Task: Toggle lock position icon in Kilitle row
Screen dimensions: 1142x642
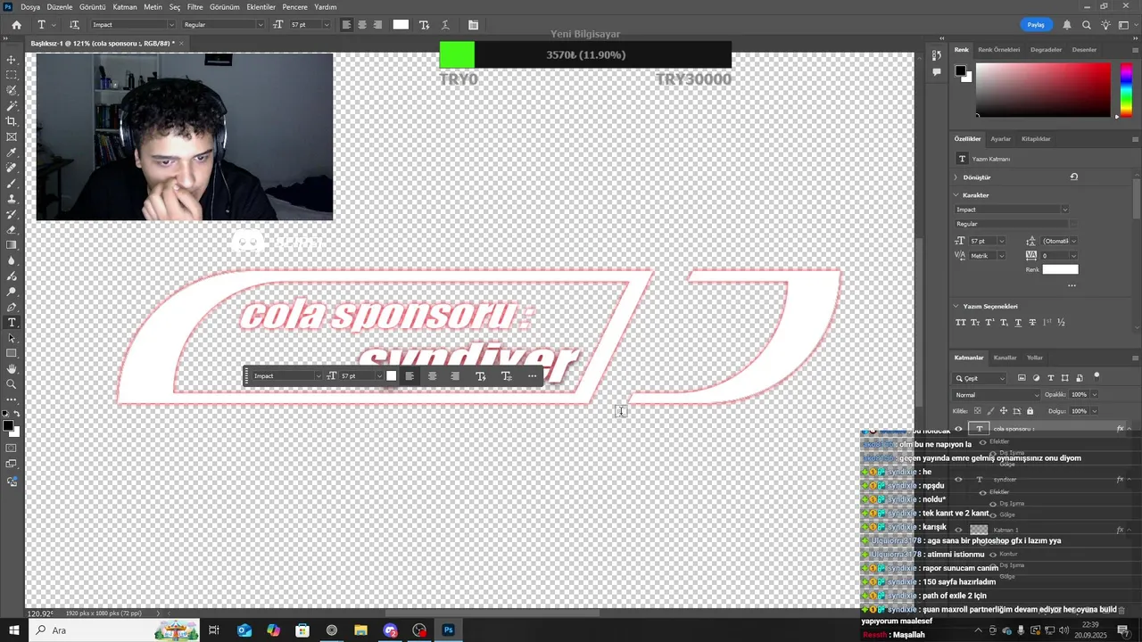Action: pyautogui.click(x=1004, y=411)
